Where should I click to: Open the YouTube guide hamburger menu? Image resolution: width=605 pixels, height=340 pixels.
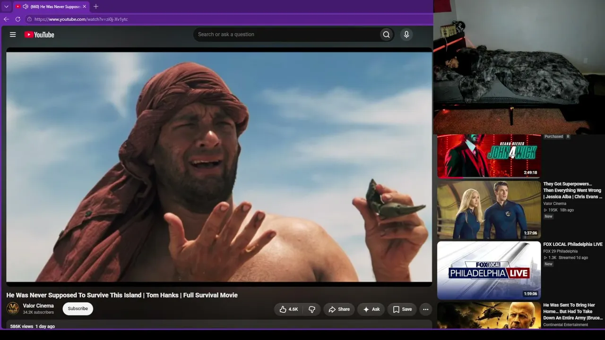pyautogui.click(x=13, y=34)
